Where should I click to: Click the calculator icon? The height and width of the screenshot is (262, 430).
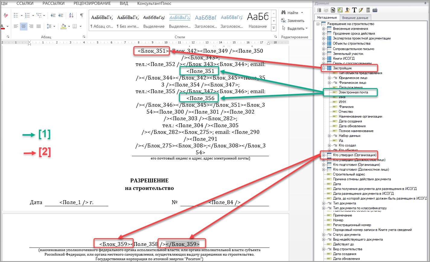pyautogui.click(x=368, y=10)
